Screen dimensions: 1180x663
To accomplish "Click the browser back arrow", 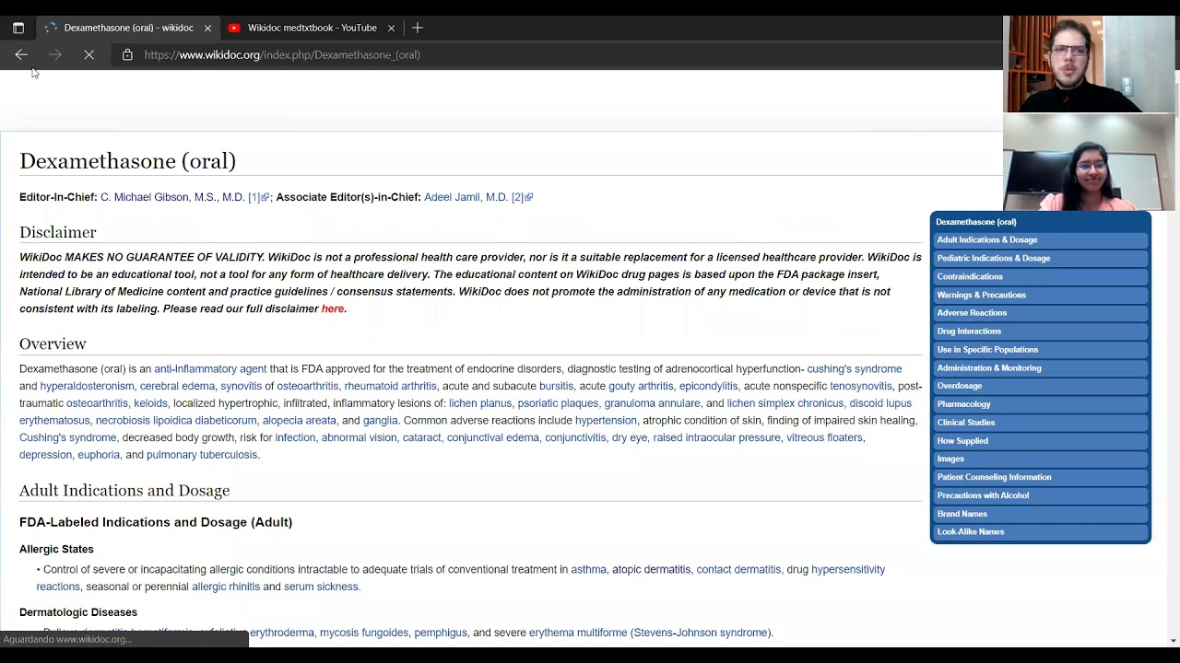I will point(21,55).
